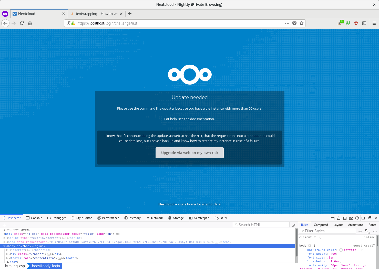The width and height of the screenshot is (379, 269).
Task: Open the red shield extension icon
Action: coord(356,23)
